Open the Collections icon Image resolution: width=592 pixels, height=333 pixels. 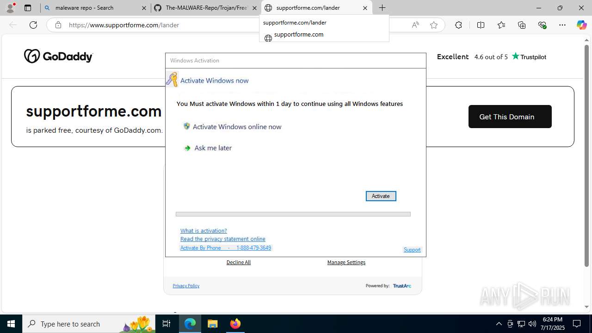(x=522, y=25)
